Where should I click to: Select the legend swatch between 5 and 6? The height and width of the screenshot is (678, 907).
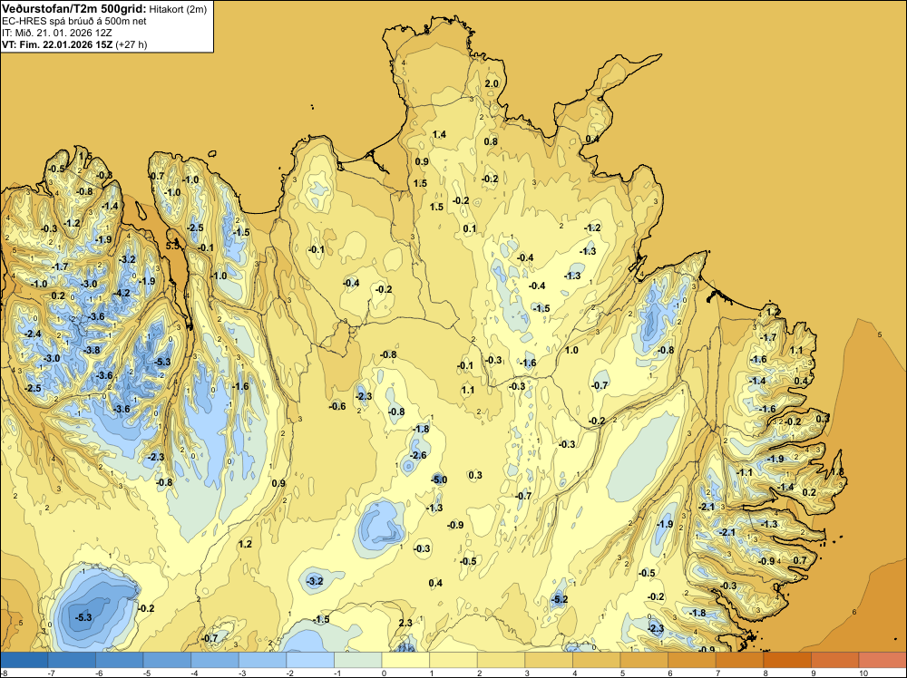coord(644,660)
